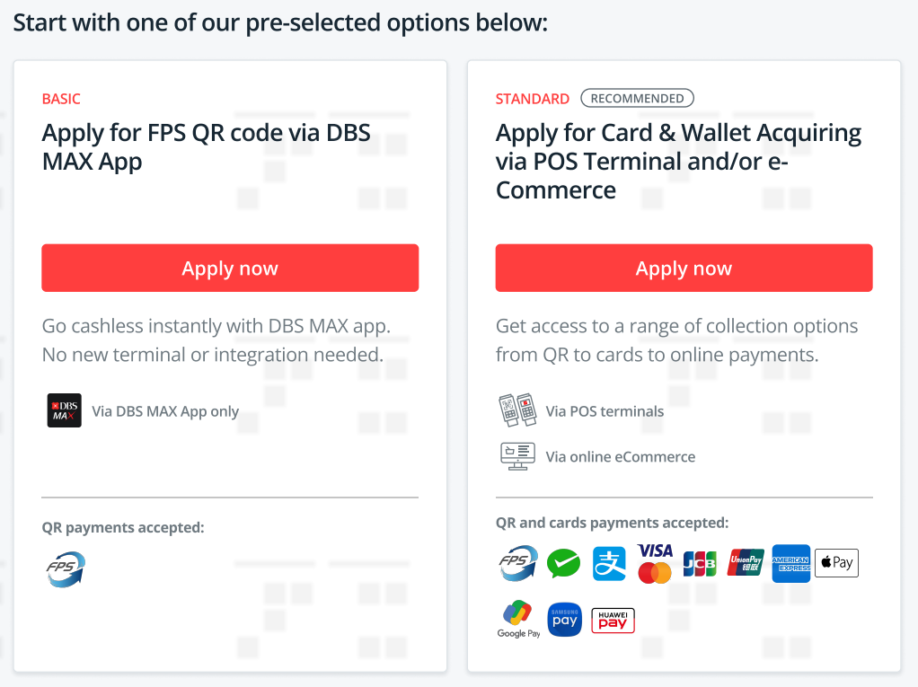Image resolution: width=918 pixels, height=687 pixels.
Task: Apply now for FPS QR code
Action: (230, 268)
